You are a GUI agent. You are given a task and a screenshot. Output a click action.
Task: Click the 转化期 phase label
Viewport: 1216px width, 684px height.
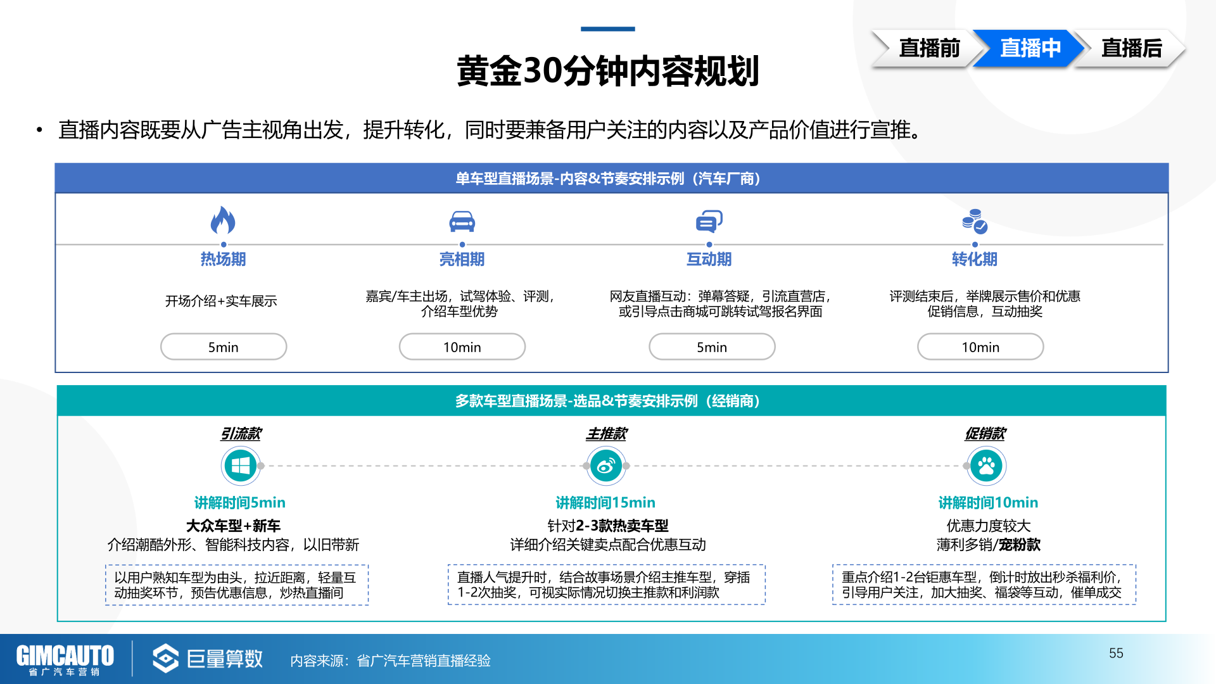point(975,259)
